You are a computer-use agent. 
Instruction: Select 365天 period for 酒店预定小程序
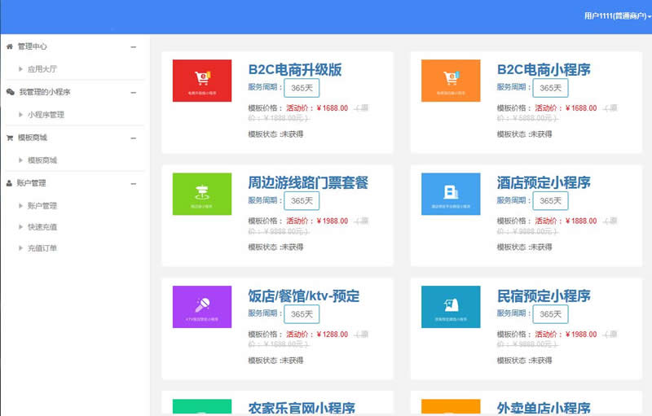tap(550, 201)
